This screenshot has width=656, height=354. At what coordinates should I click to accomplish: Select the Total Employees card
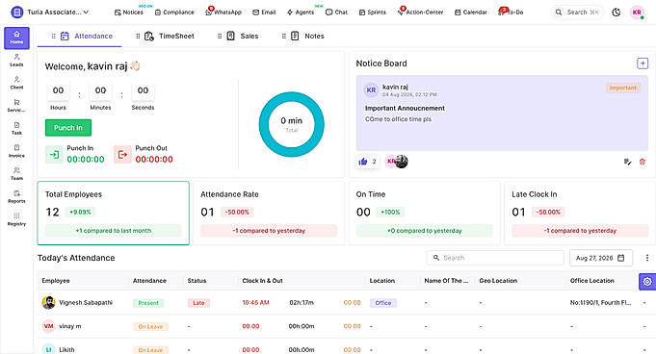113,213
